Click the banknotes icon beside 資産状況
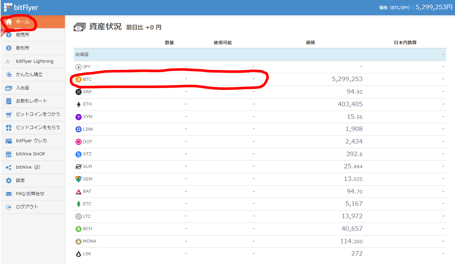Screen dimensions: 455x264 click(79, 27)
